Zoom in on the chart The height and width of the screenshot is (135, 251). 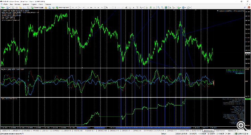tap(159, 7)
